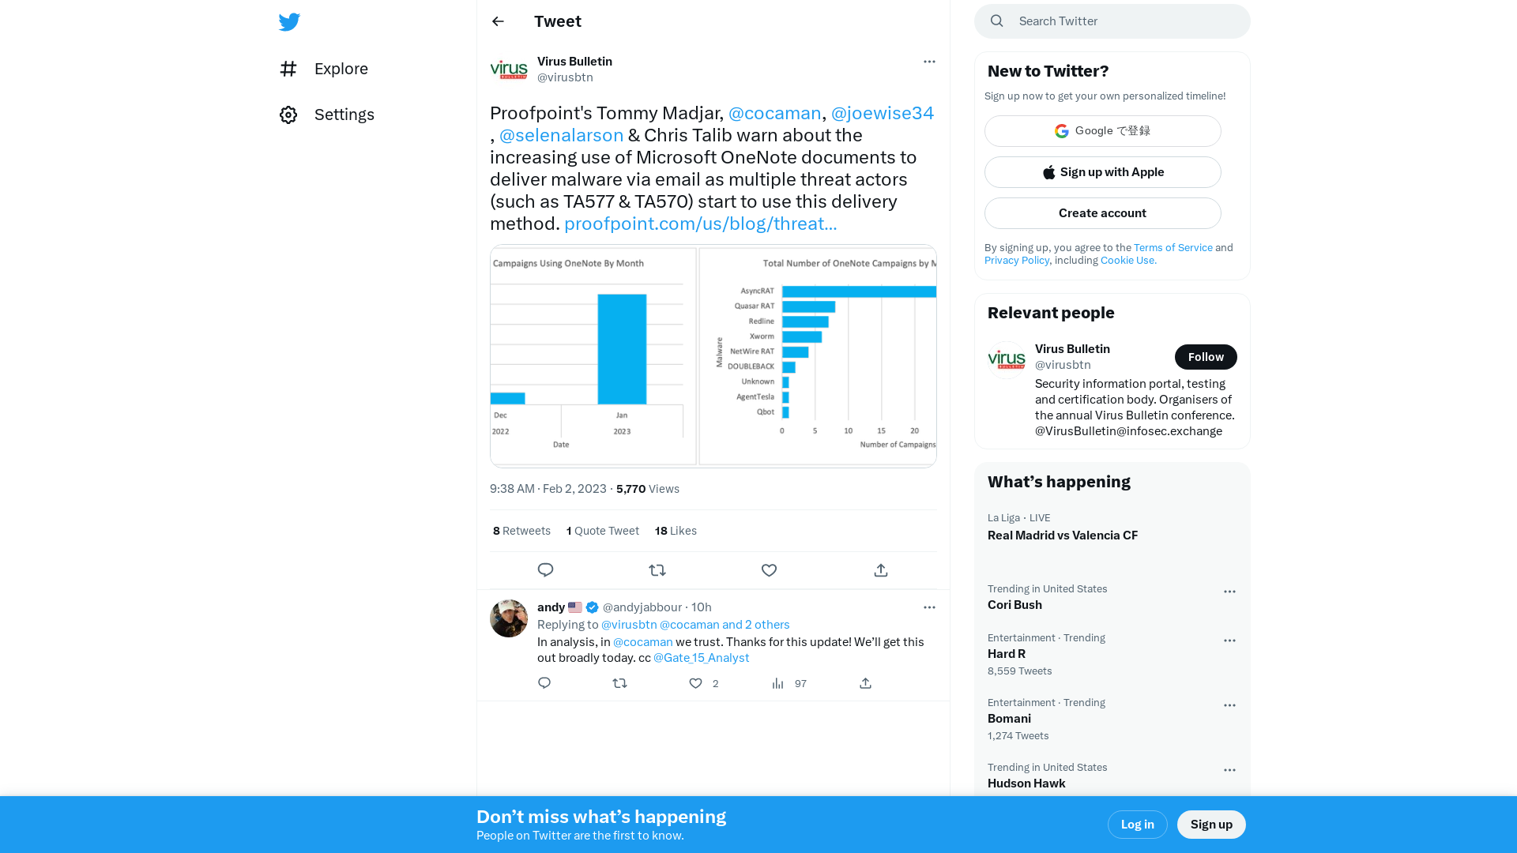1517x853 pixels.
Task: Click Hard R trending topic
Action: coord(1007,653)
